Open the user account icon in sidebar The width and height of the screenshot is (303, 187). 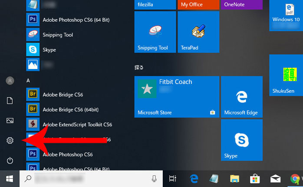(x=10, y=81)
